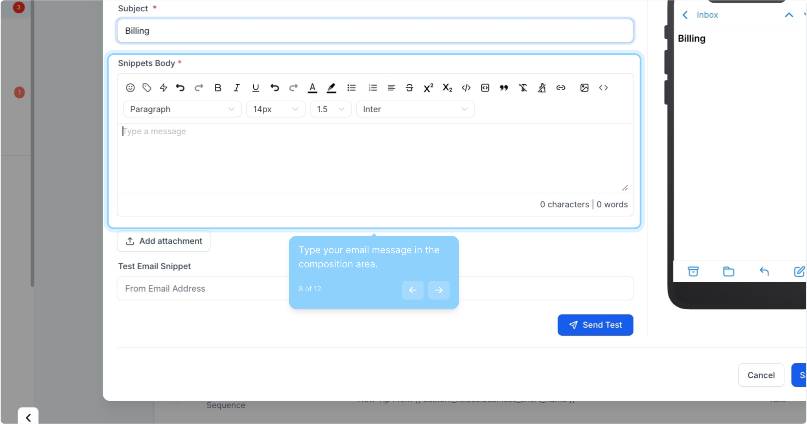Toggle bold formatting
The image size is (807, 424).
pos(217,88)
